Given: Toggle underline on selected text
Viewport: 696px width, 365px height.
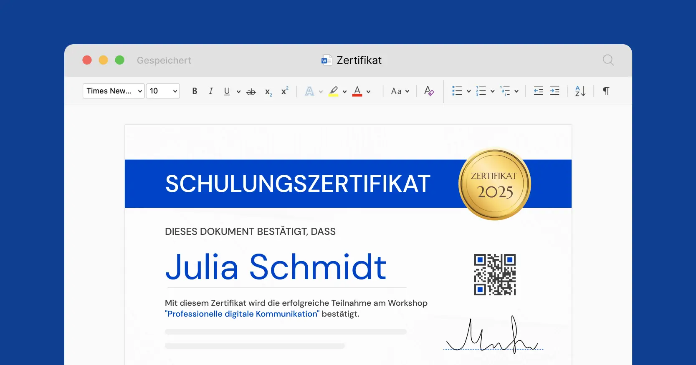Looking at the screenshot, I should (x=227, y=91).
